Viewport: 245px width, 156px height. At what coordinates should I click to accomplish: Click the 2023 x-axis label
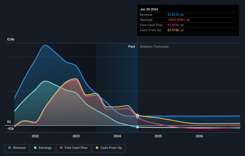click(76, 136)
